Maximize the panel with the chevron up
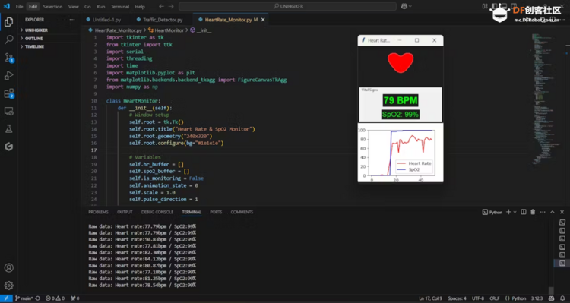Image resolution: width=570 pixels, height=303 pixels. [x=553, y=212]
